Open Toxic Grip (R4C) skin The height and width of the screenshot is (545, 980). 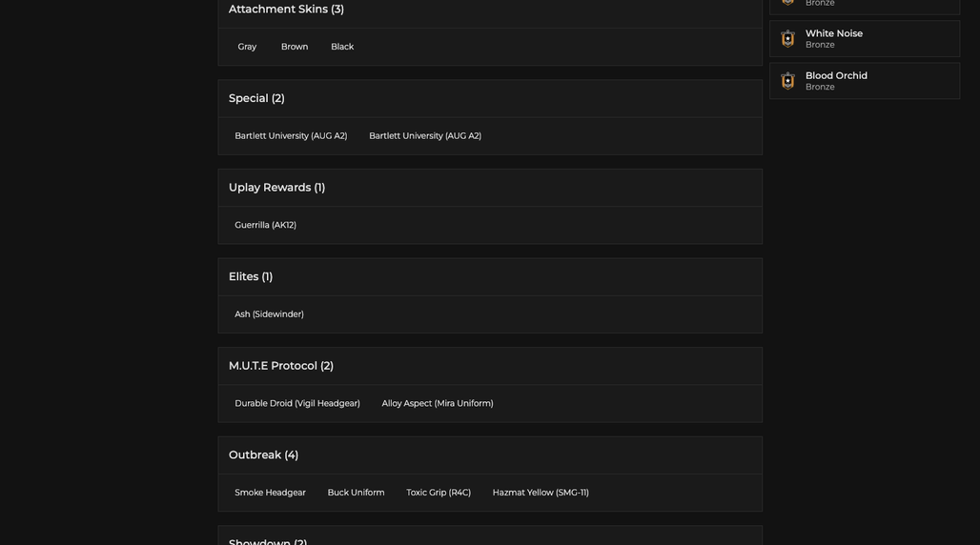[x=439, y=493]
